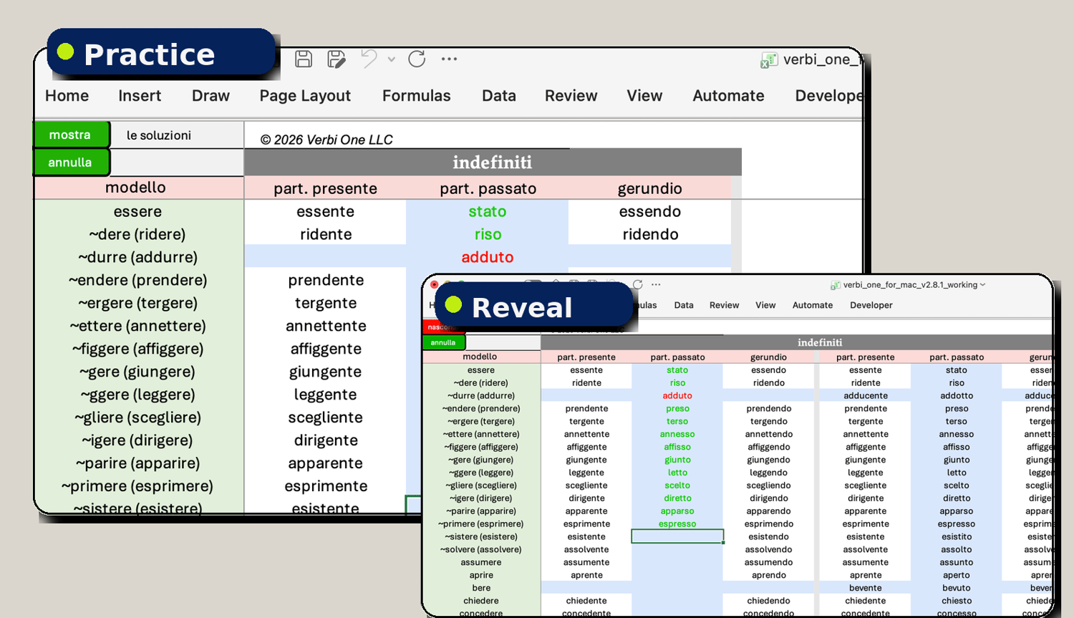Expand the chevron after verbi_one_for_mac_v2.8.1_working

point(982,284)
